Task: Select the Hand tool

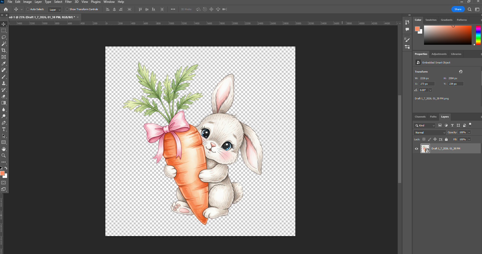Action: [x=4, y=149]
